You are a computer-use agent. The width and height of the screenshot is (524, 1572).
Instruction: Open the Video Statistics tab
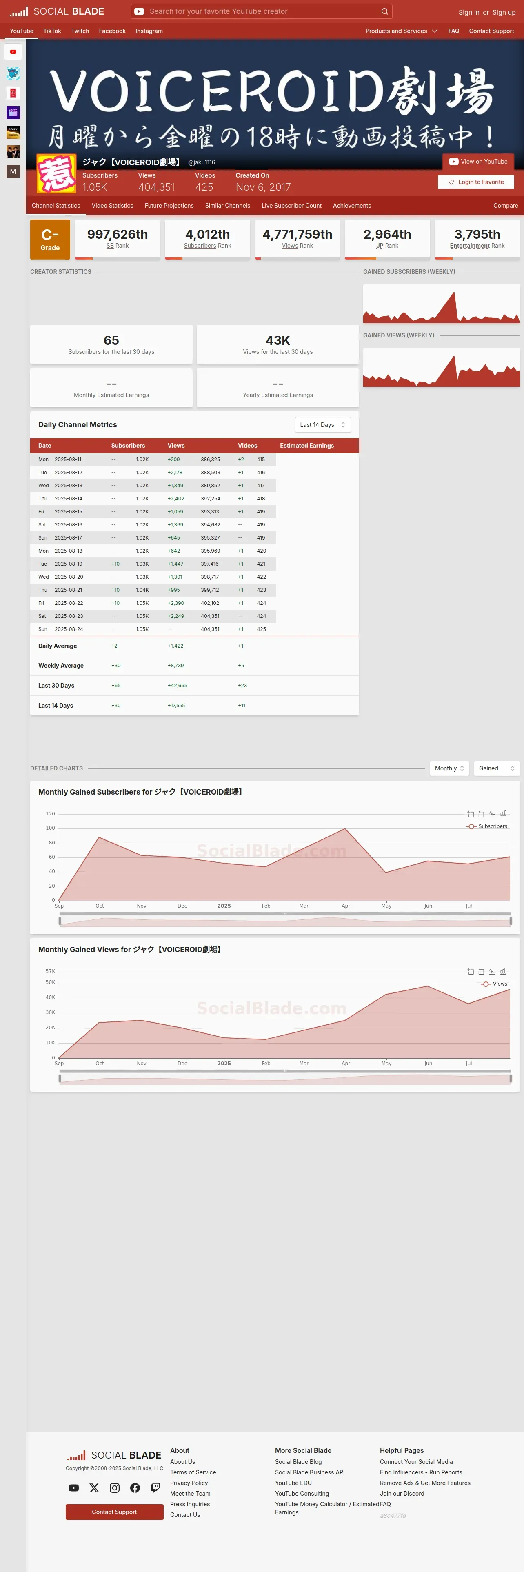click(x=112, y=206)
